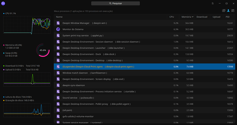The width and height of the screenshot is (237, 125).
Task: Click the Monitor do Sistema icon
Action: pos(58,29)
